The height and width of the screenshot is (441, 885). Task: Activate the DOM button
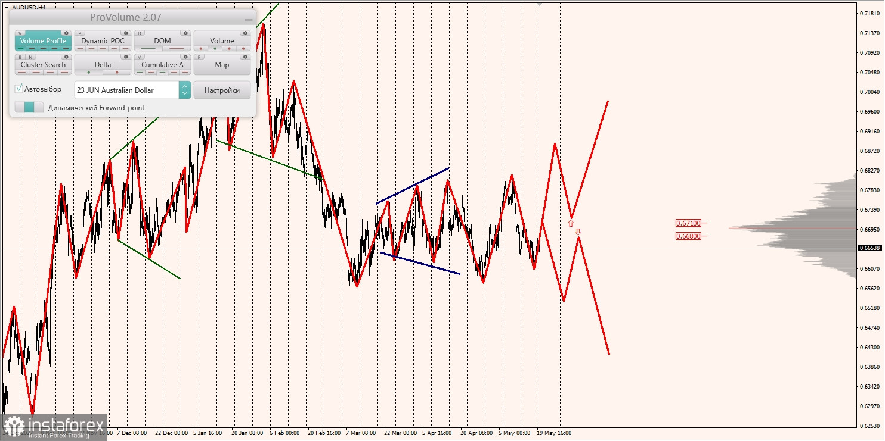[x=162, y=41]
